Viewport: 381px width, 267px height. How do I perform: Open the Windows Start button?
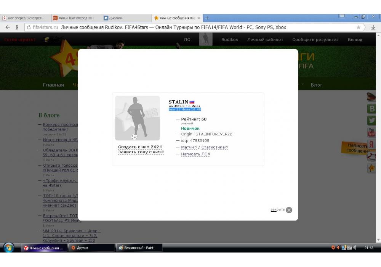click(8, 248)
